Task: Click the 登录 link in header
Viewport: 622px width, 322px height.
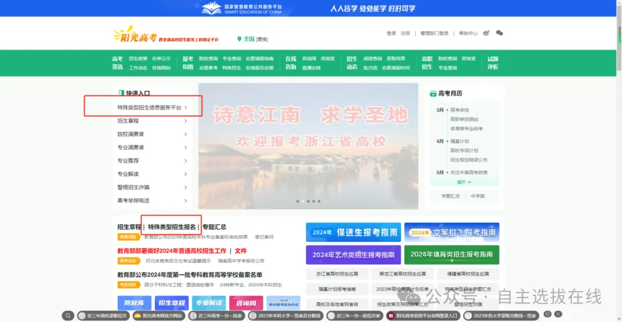Action: [x=391, y=33]
